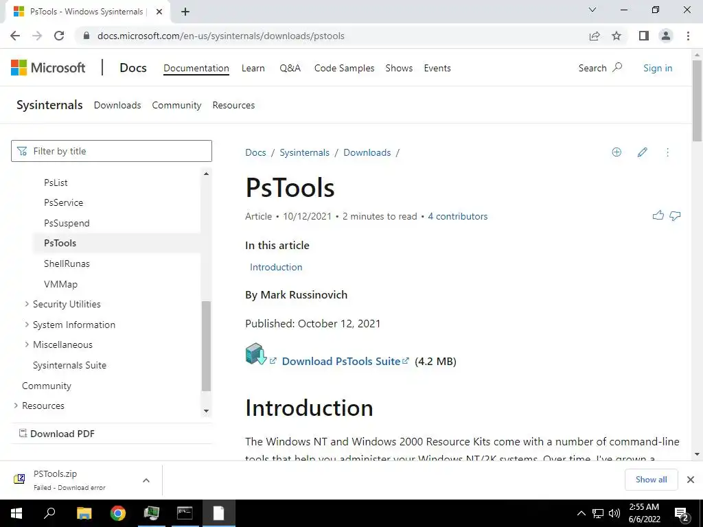Select PsSuspend in the sidebar

click(67, 223)
